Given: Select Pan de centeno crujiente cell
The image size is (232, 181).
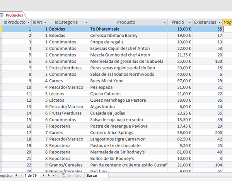Looking at the screenshot, I should (128, 165).
